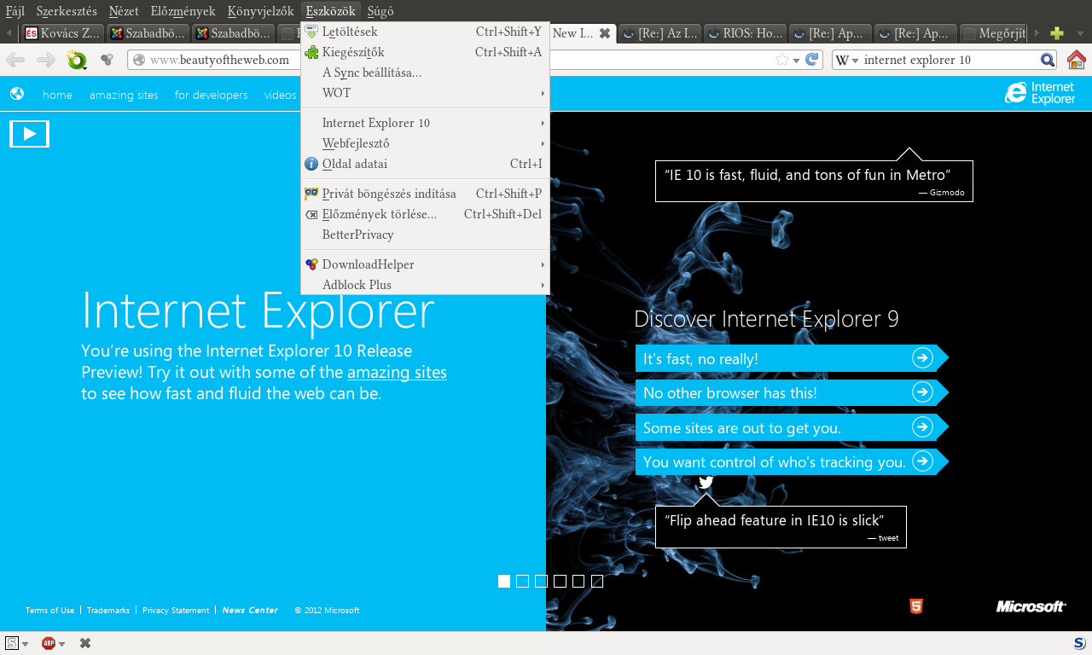Reload the page with the refresh icon

coord(812,60)
